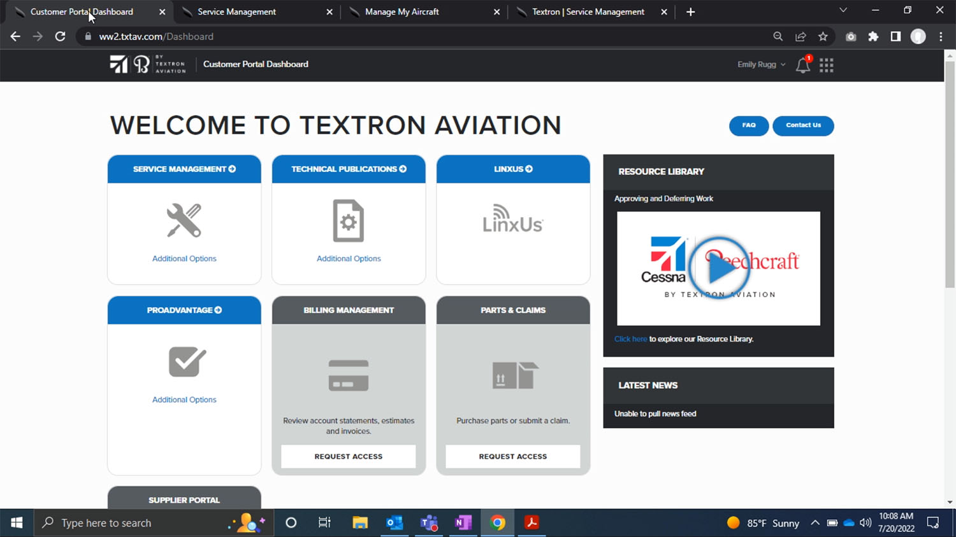
Task: Click the LinxUs logo icon
Action: tap(512, 220)
